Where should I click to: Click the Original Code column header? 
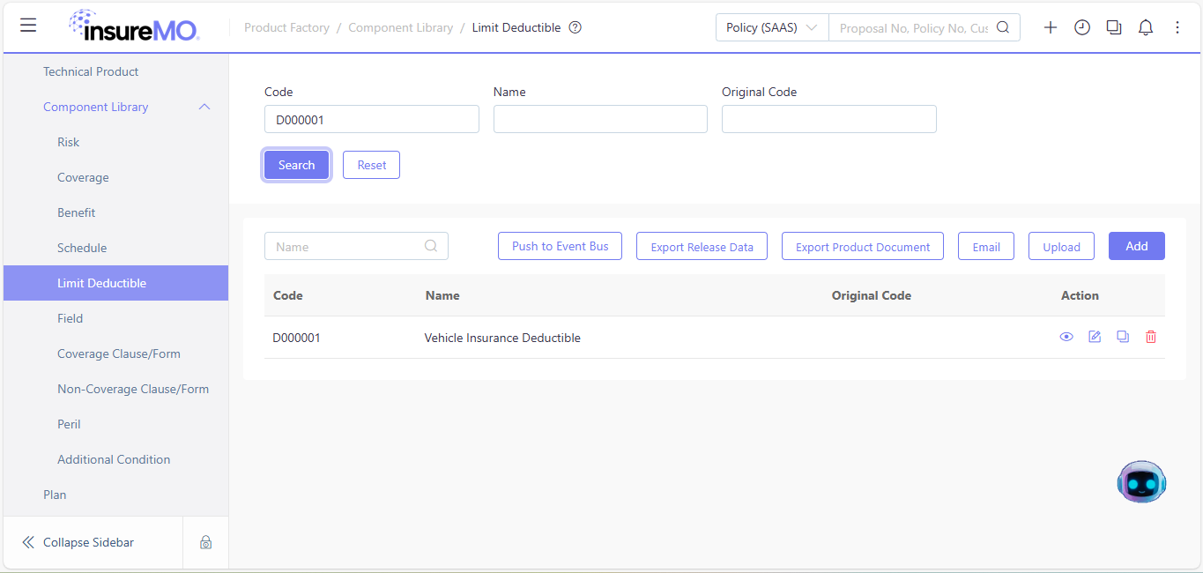872,295
